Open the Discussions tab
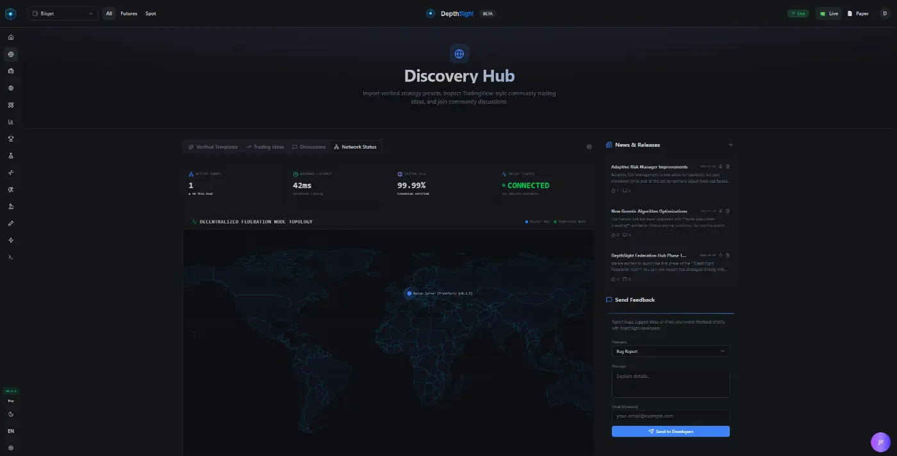897x456 pixels. 309,147
